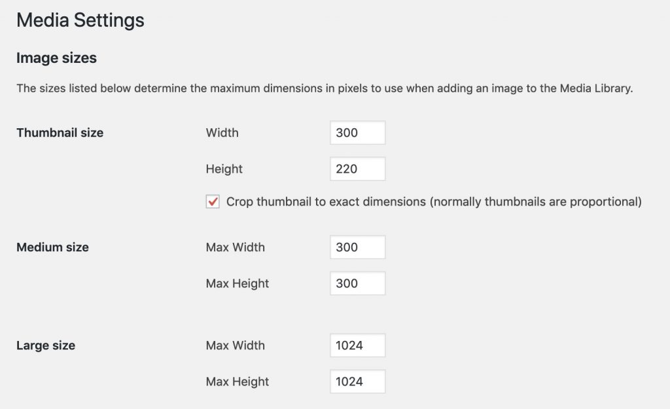
Task: Click the Thumbnail size row heading
Action: (x=60, y=133)
